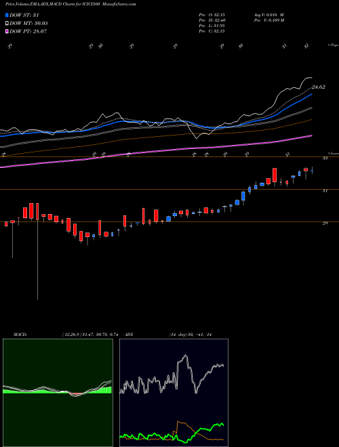Click the 'Pre C: 32.15' close value
Screen dimensions: 339x447
coord(212,31)
